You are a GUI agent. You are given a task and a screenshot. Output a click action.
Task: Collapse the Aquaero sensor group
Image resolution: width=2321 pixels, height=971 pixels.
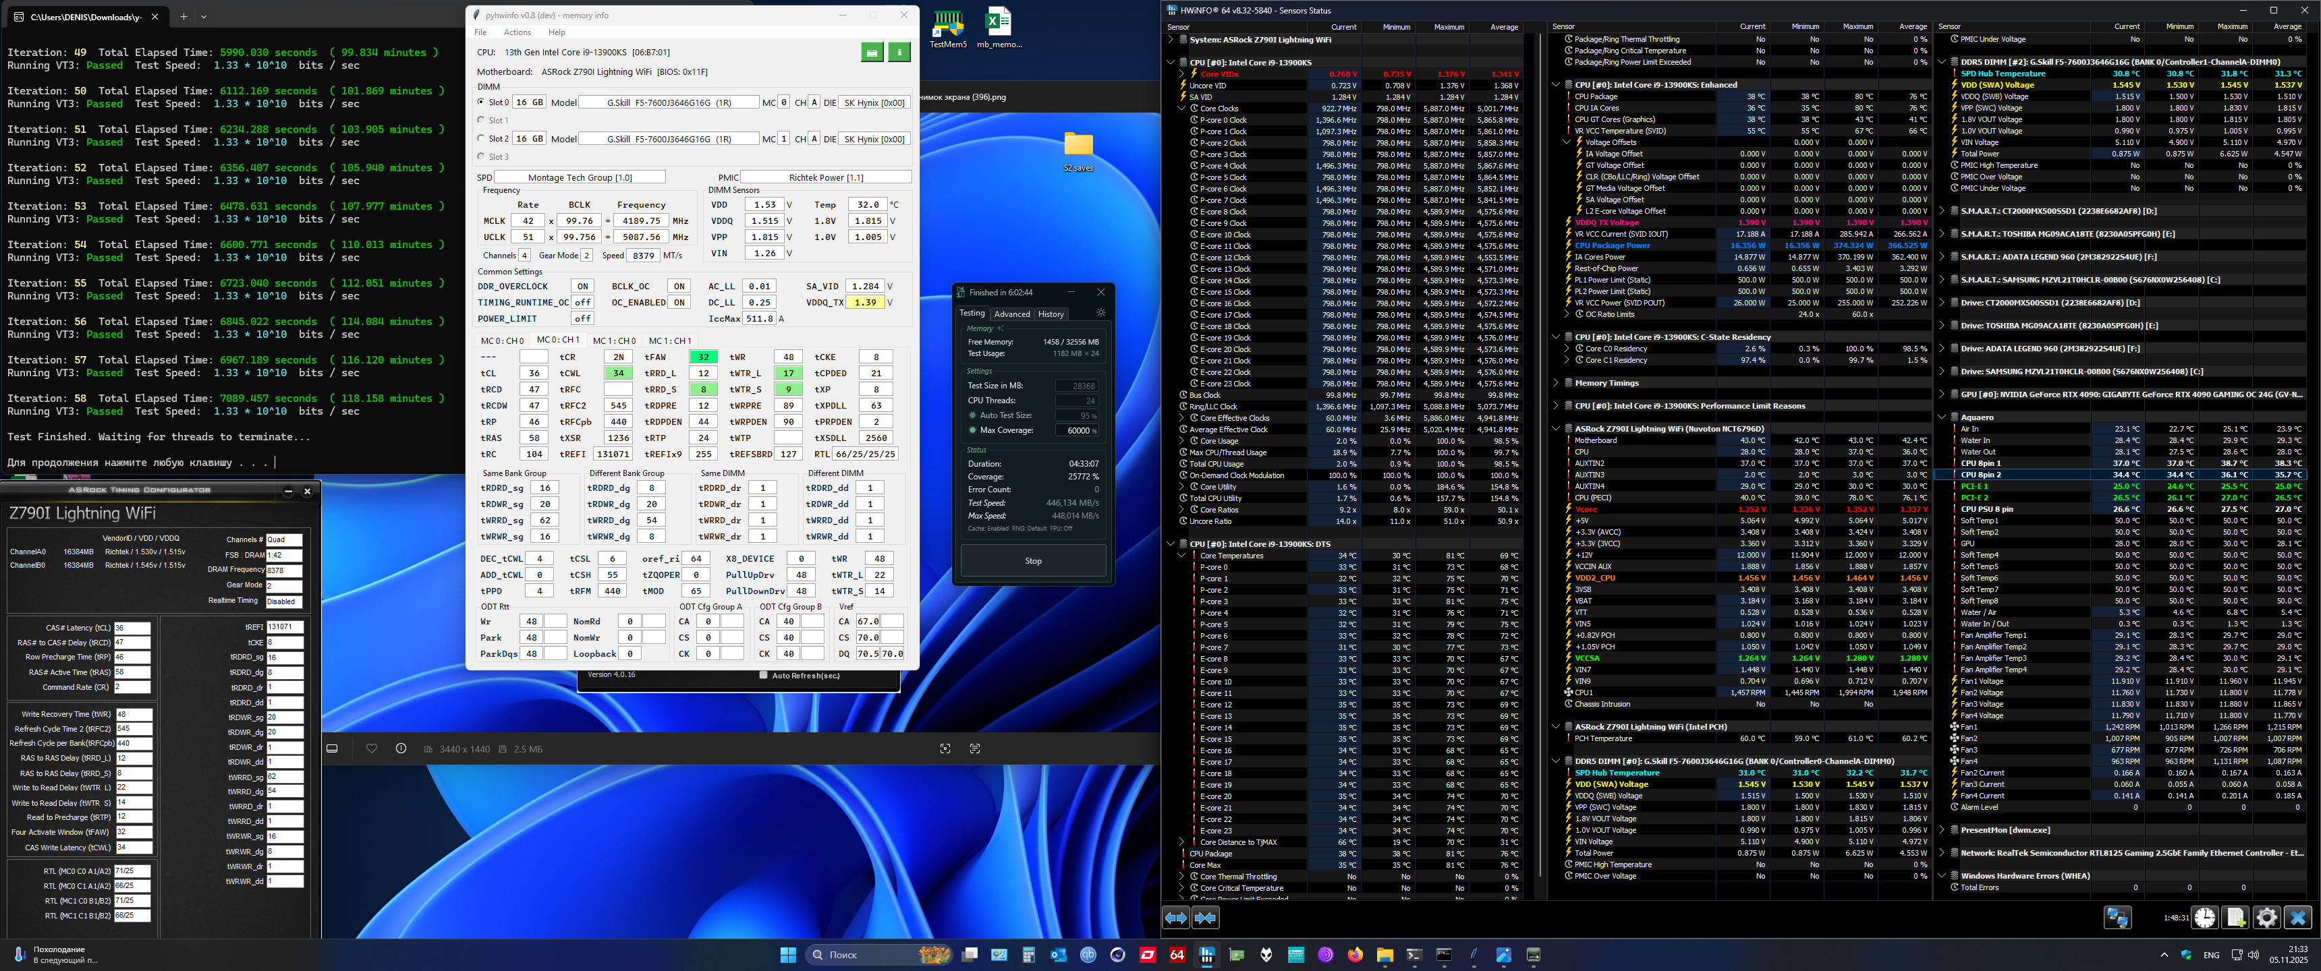[1942, 417]
